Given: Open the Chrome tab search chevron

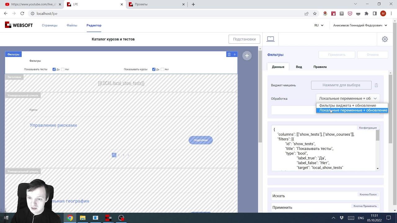Looking at the screenshot, I should click(355, 4).
